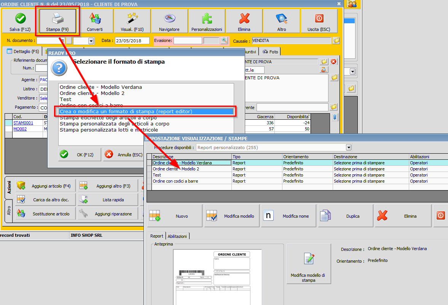Click the contact person icon under client name
The image size is (448, 305).
[x=324, y=69]
